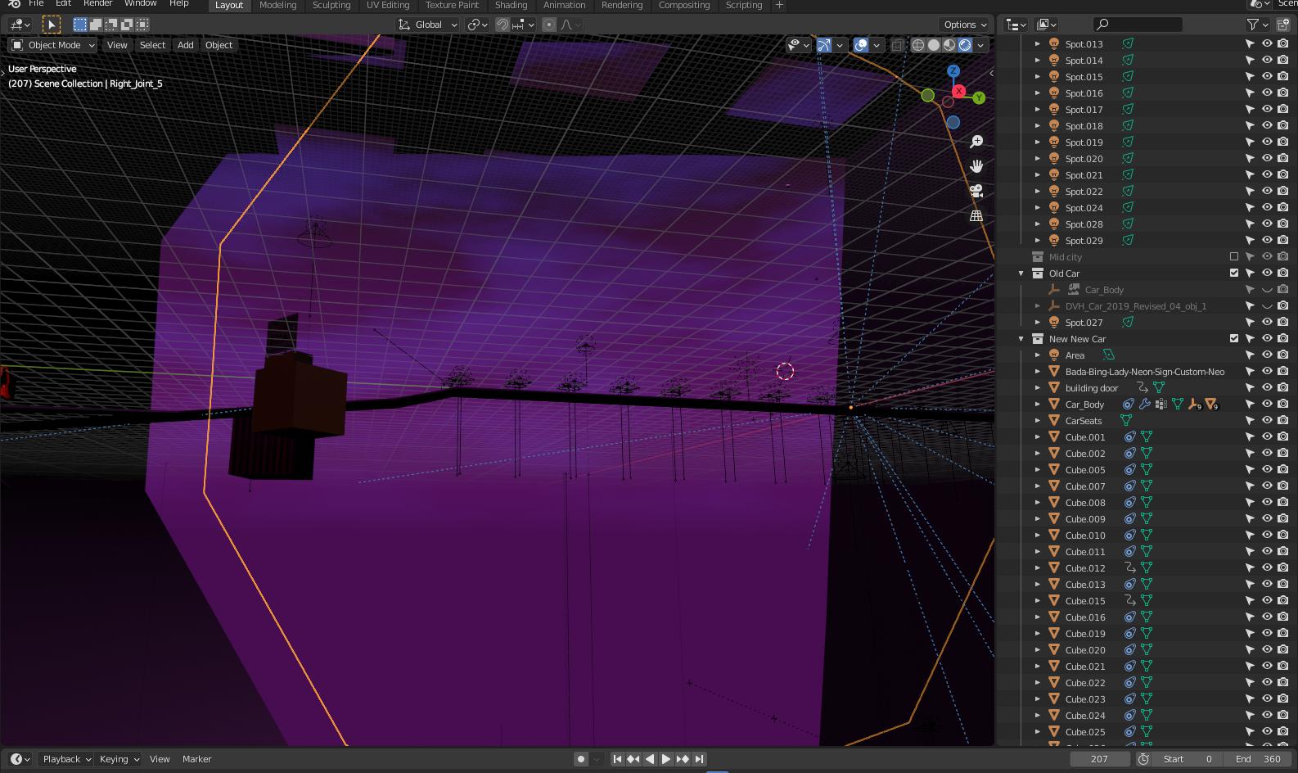
Task: Click outliner search field
Action: [x=1138, y=25]
